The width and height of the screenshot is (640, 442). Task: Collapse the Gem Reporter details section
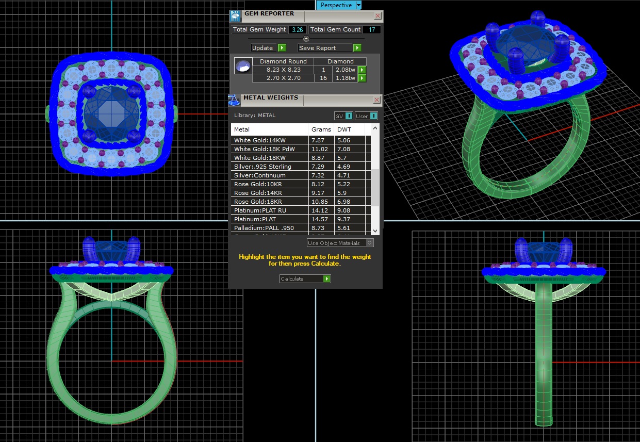click(306, 39)
